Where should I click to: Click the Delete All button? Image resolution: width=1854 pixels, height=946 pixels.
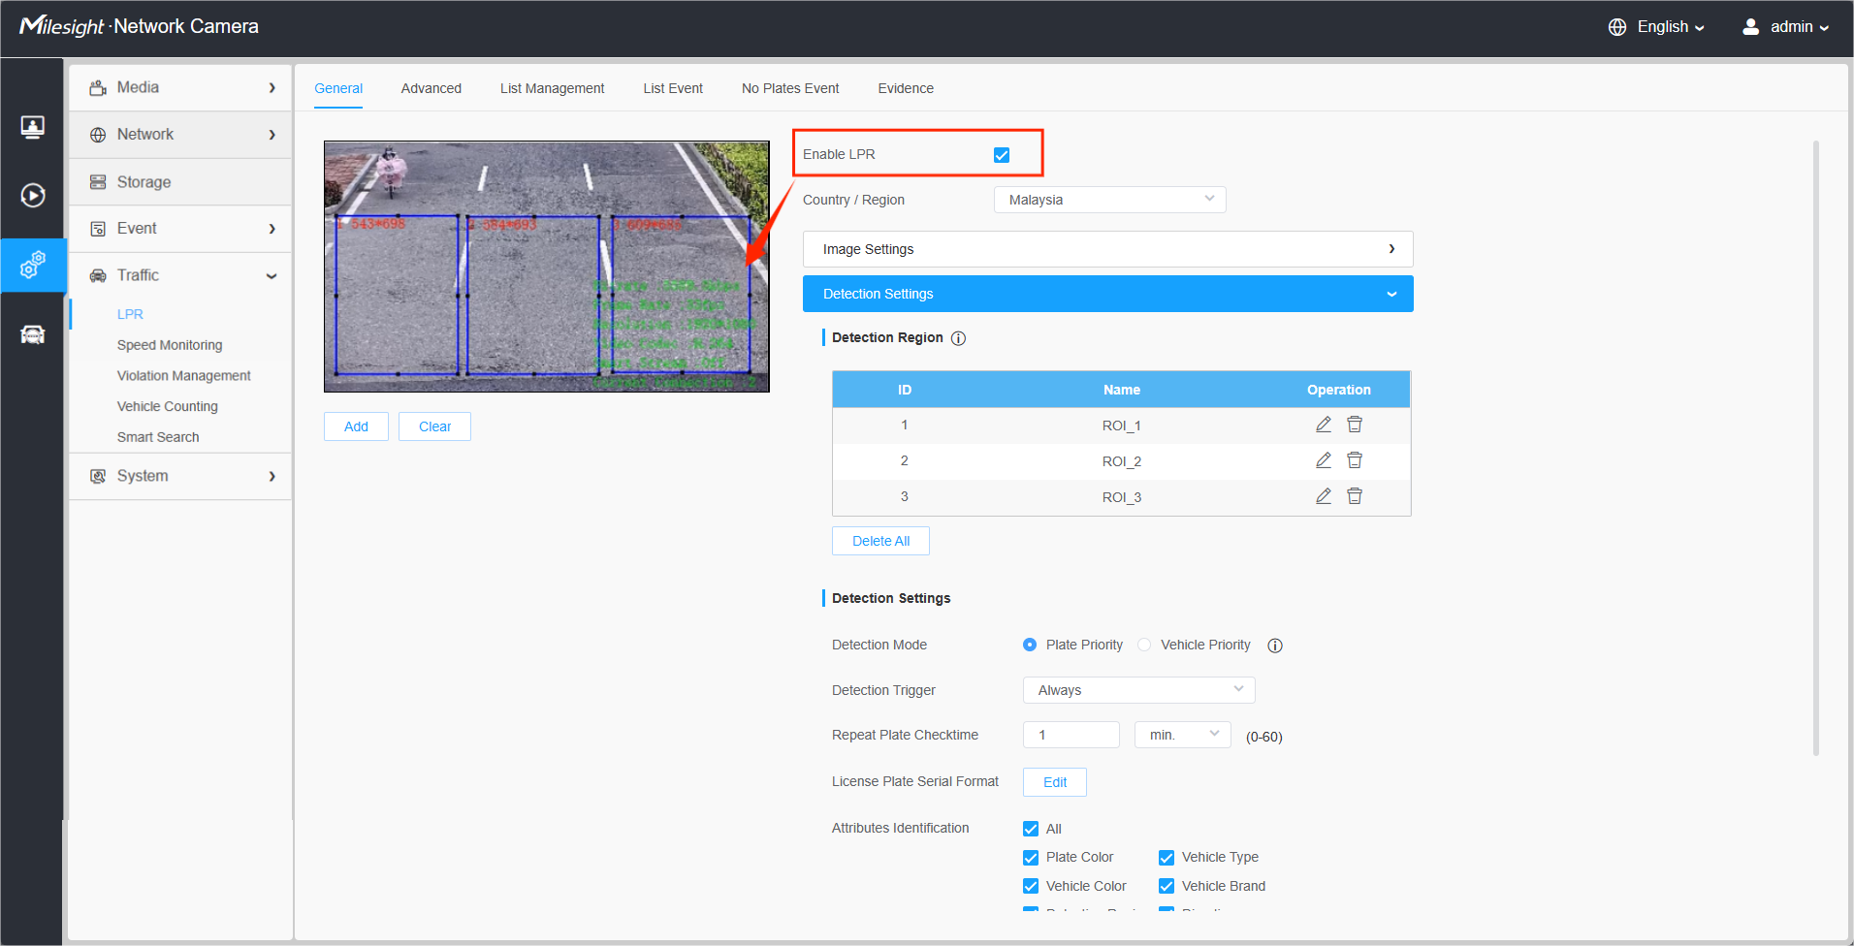(x=880, y=541)
